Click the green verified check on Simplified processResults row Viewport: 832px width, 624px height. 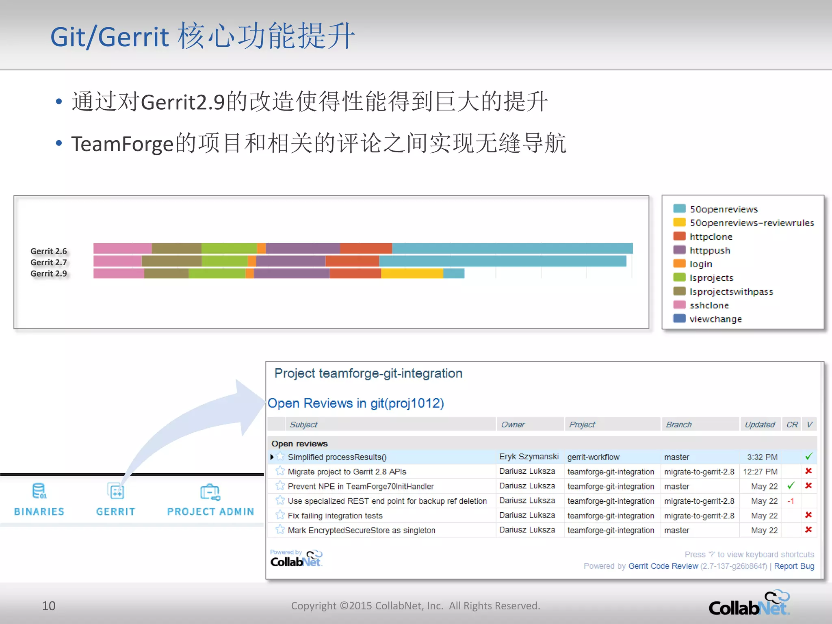(x=808, y=456)
